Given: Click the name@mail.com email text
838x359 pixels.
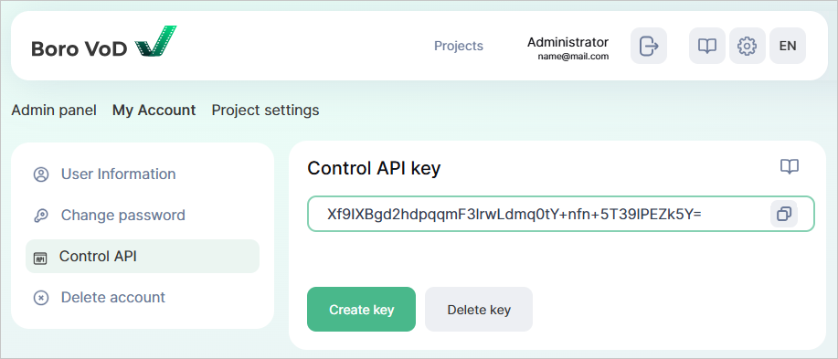Looking at the screenshot, I should pos(573,56).
